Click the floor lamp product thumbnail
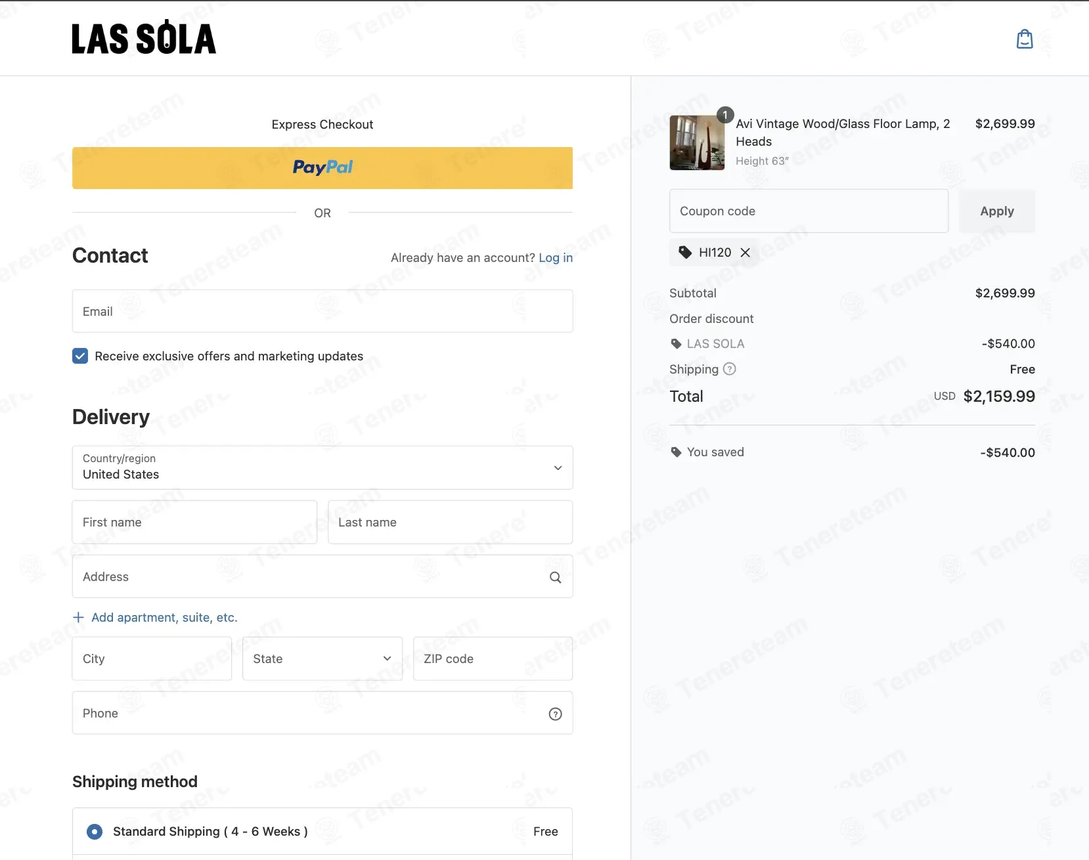Viewport: 1089px width, 860px height. [x=697, y=142]
